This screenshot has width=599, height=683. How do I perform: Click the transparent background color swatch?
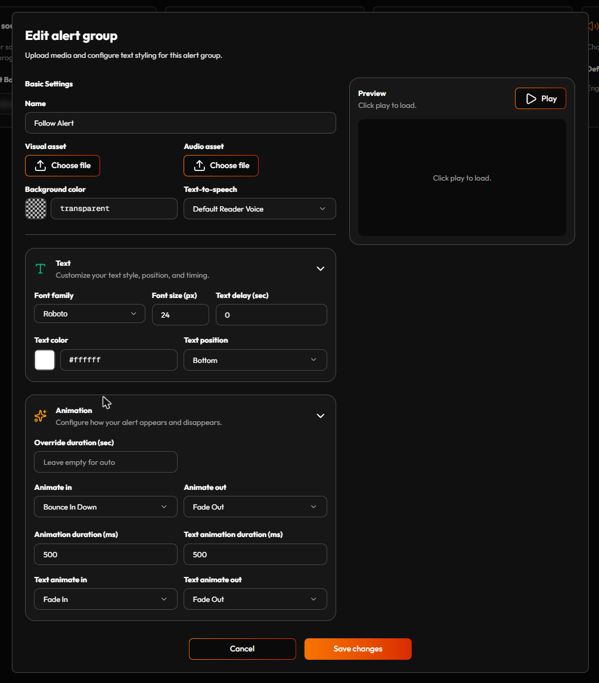(36, 209)
